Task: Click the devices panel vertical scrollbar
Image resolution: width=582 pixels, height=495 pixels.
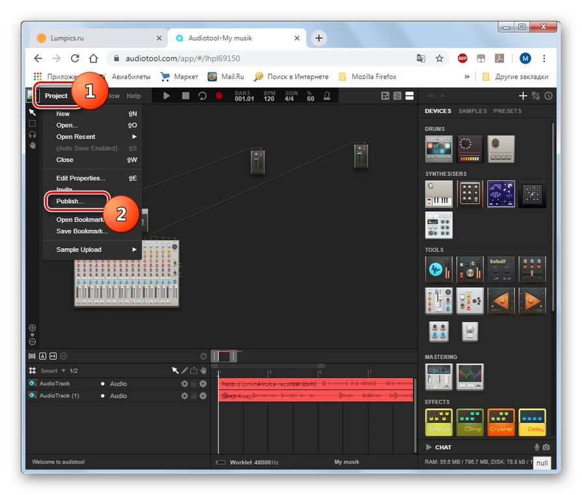Action: (x=553, y=218)
